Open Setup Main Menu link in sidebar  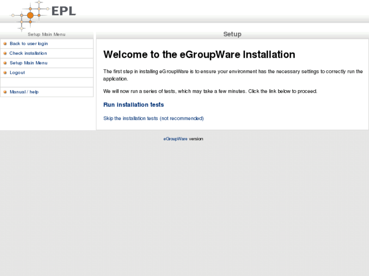point(29,63)
